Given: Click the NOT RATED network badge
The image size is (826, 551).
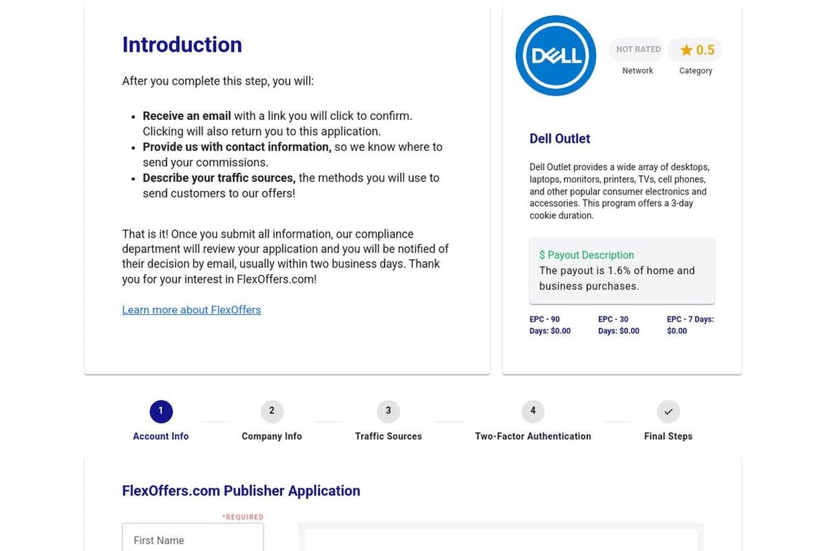Looking at the screenshot, I should point(637,50).
